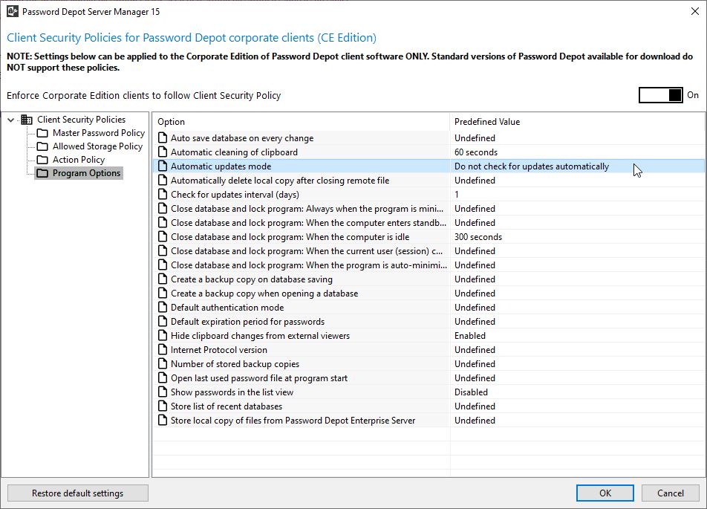The width and height of the screenshot is (707, 509).
Task: Click document icon beside Automatic cleaning of clipboard
Action: click(x=163, y=152)
